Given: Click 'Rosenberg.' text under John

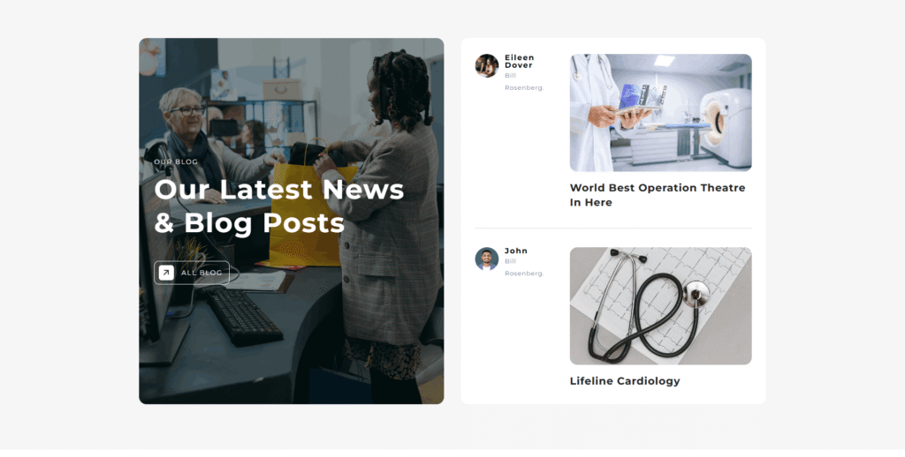Looking at the screenshot, I should pyautogui.click(x=524, y=273).
